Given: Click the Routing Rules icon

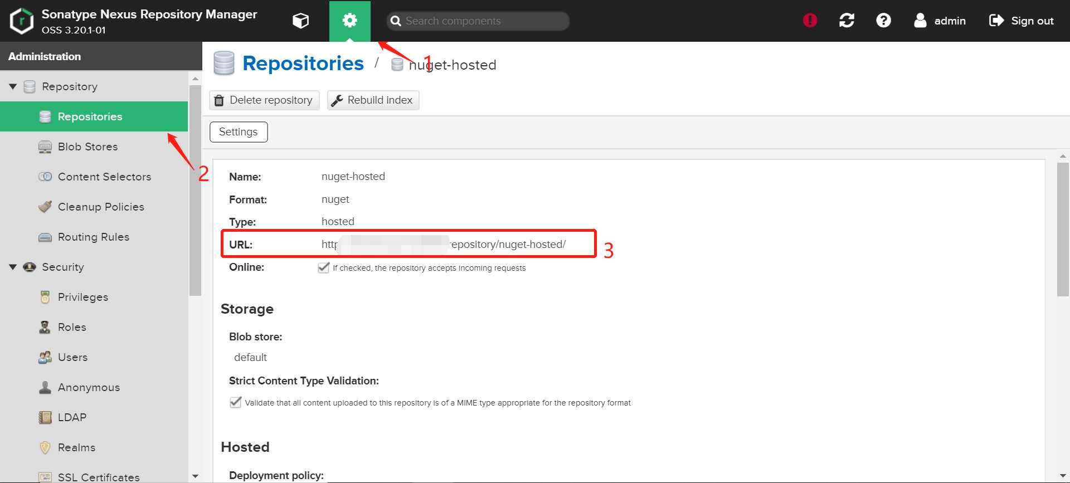Looking at the screenshot, I should pyautogui.click(x=45, y=237).
